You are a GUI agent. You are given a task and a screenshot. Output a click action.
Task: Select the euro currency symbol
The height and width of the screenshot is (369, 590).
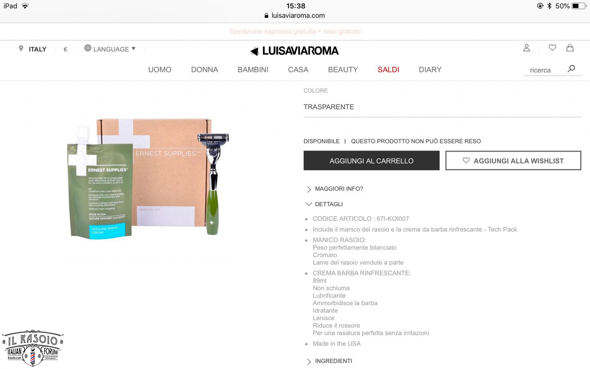click(65, 49)
